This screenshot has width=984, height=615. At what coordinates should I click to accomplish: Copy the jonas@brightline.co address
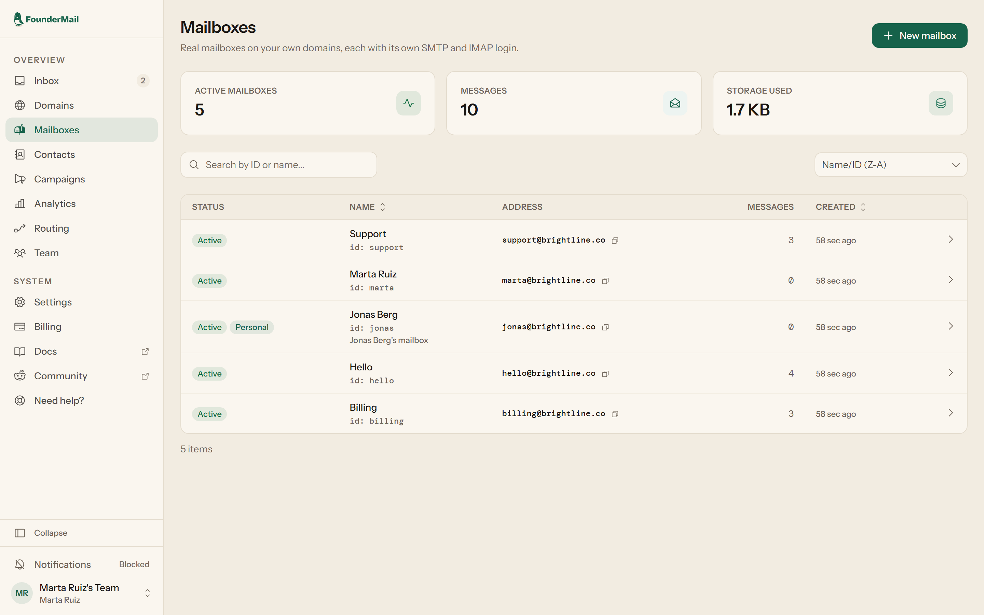pyautogui.click(x=605, y=327)
